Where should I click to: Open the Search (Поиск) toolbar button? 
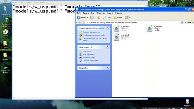107,18
